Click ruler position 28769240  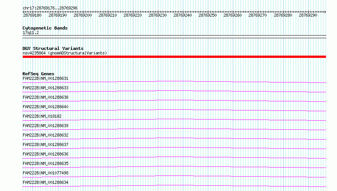point(183,15)
